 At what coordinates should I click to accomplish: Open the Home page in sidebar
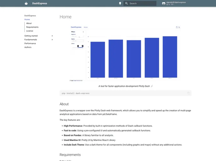point(27,19)
